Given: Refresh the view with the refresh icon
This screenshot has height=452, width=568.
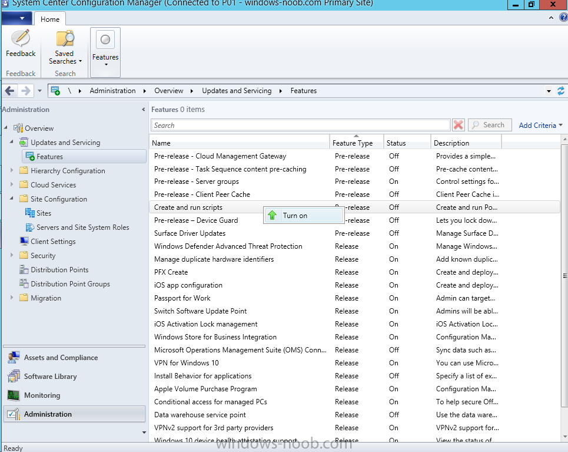Looking at the screenshot, I should [561, 91].
